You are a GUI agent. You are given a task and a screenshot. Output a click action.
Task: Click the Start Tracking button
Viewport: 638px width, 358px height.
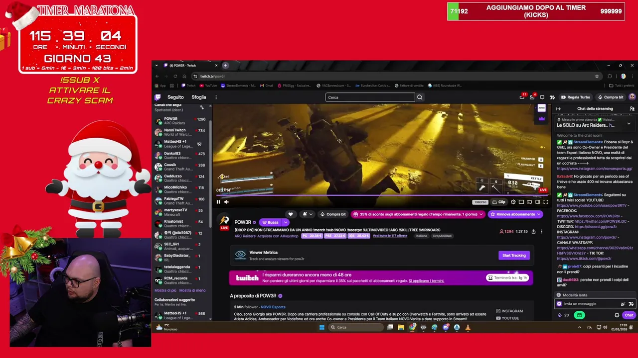tap(514, 256)
